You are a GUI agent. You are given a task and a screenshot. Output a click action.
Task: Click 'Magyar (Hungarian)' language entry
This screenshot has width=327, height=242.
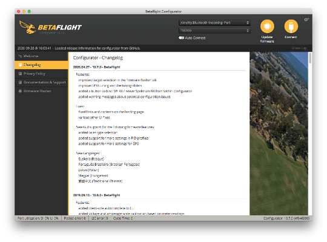93,175
